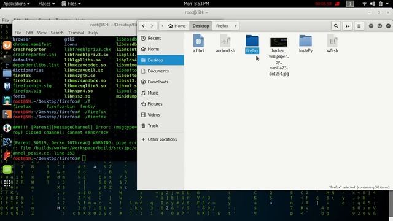Select the firefox breadcrumb button
The image size is (393, 221).
coord(222,26)
